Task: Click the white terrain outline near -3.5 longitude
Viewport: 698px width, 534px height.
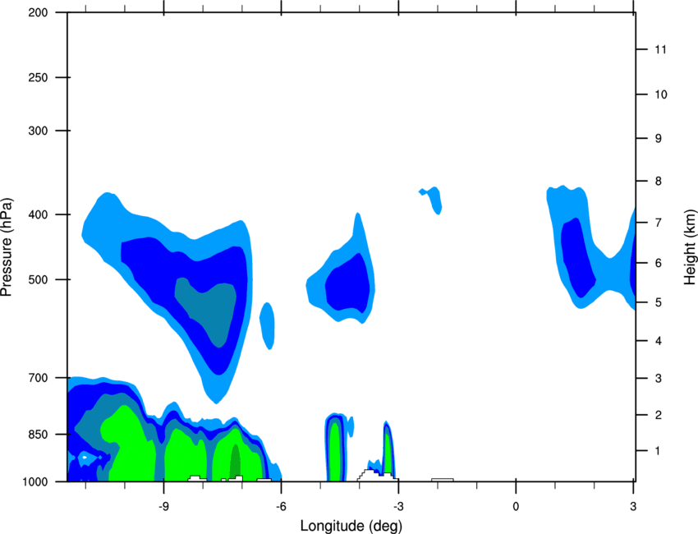Action: [x=377, y=475]
